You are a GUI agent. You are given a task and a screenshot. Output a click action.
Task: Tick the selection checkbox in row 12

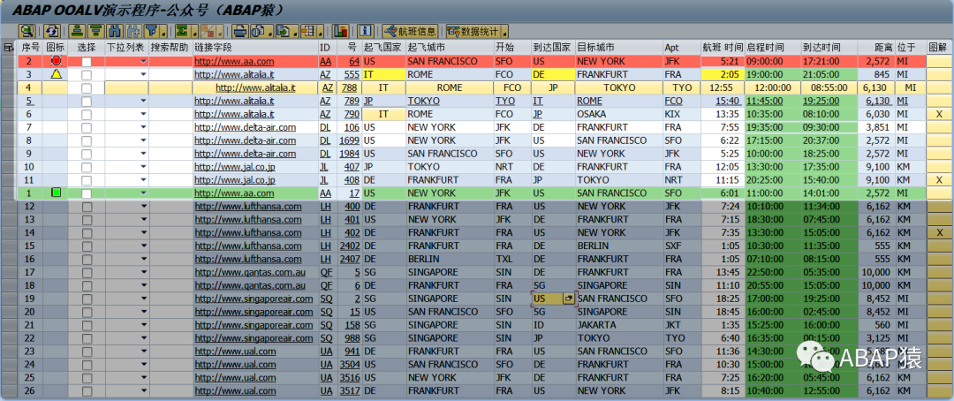[x=87, y=207]
